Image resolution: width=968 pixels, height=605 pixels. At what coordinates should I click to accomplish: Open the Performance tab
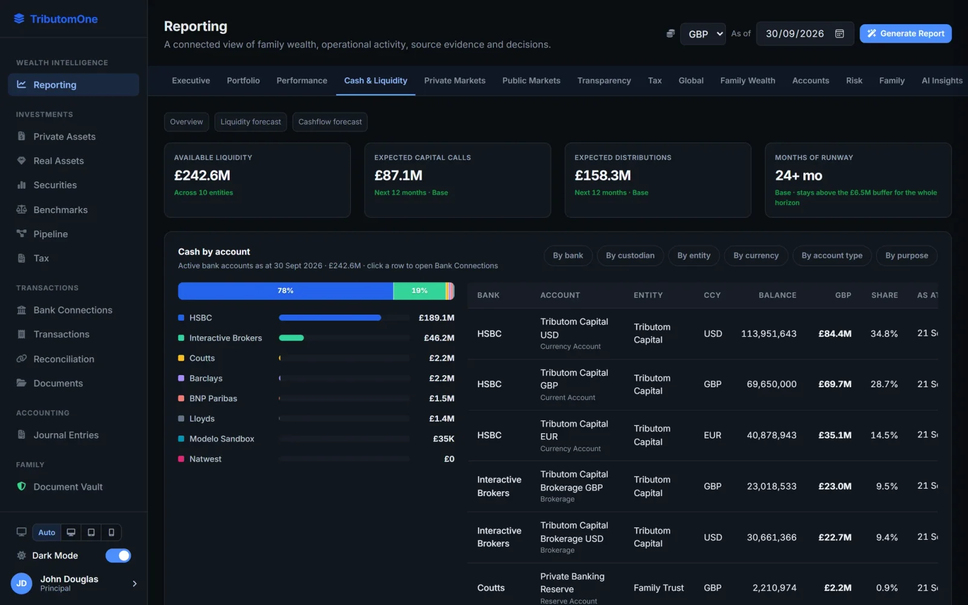tap(302, 80)
